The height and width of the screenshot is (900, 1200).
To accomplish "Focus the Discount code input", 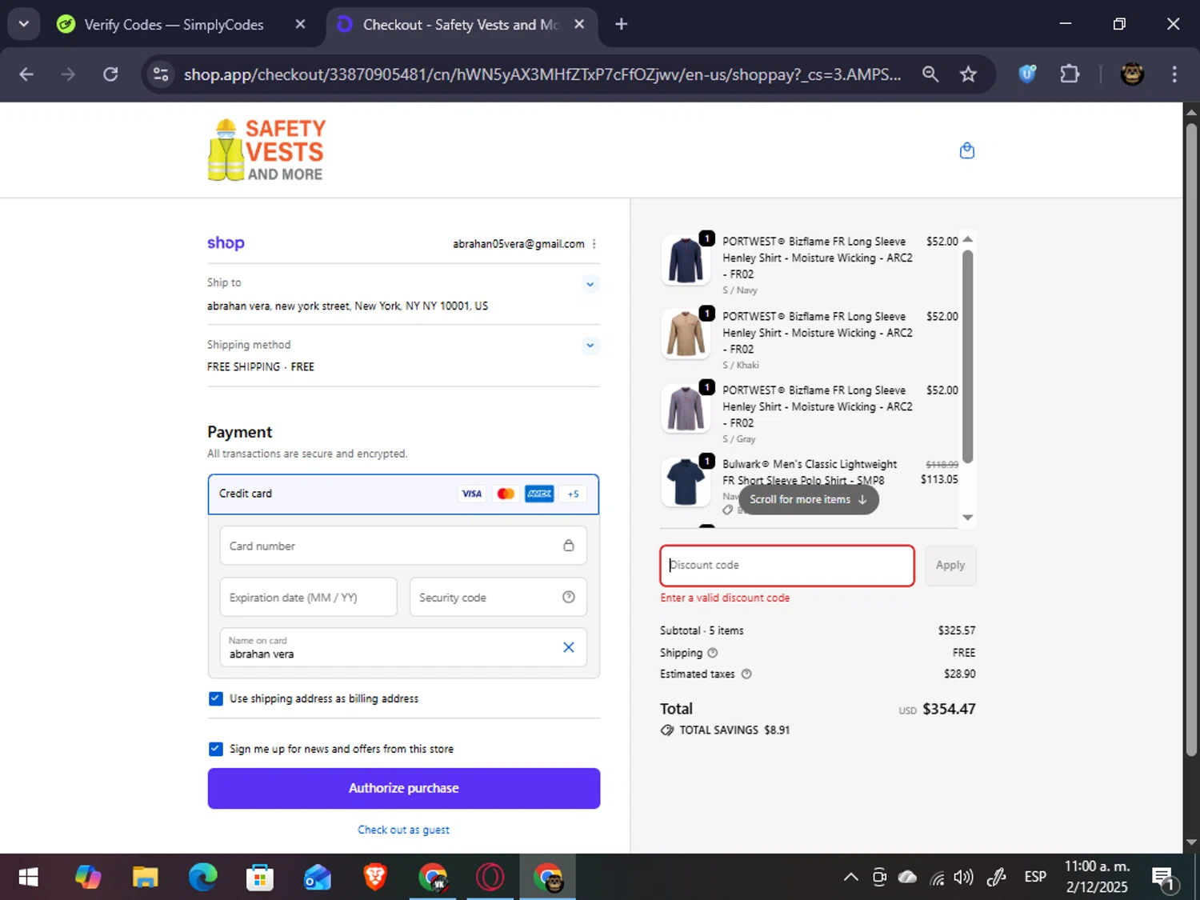I will [x=787, y=566].
